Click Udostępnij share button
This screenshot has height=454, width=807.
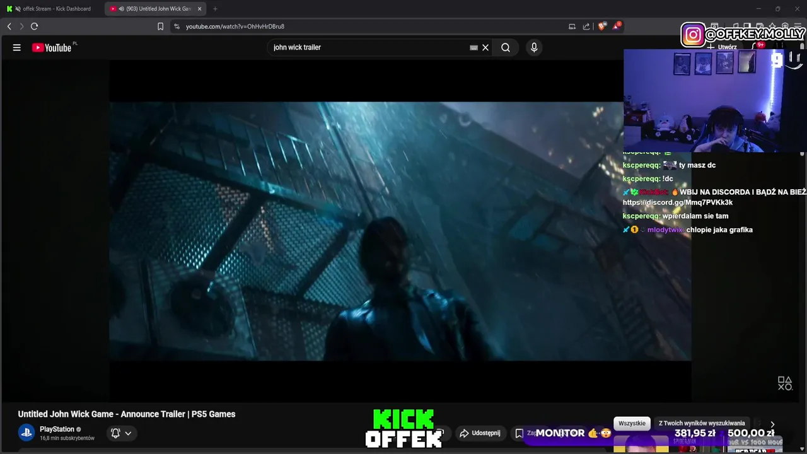[x=480, y=433]
